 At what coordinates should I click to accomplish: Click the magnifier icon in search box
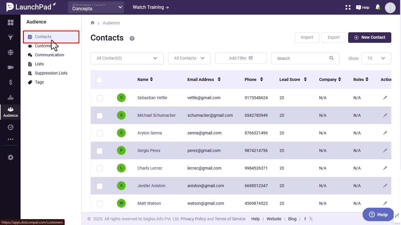331,58
